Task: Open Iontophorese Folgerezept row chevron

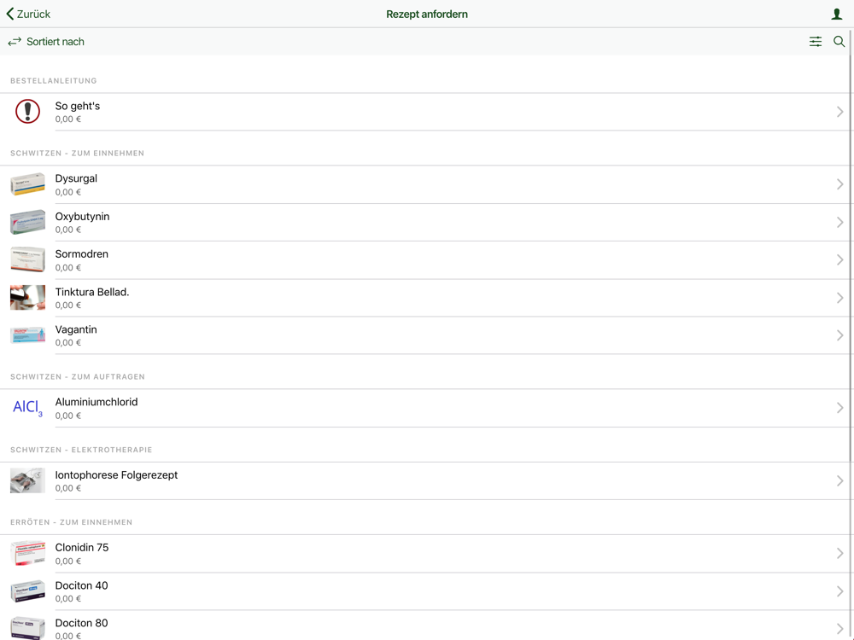Action: (x=839, y=481)
